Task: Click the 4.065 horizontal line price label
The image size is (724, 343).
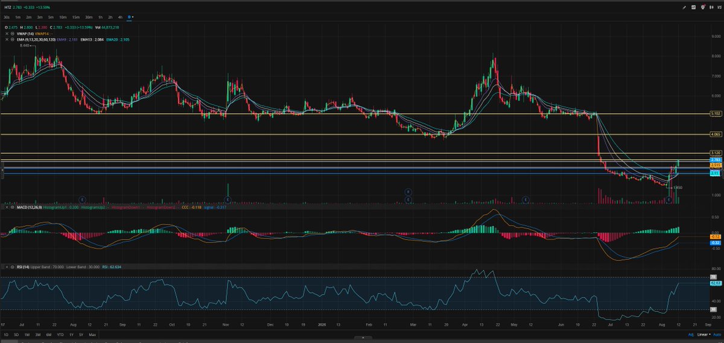Action: point(715,134)
